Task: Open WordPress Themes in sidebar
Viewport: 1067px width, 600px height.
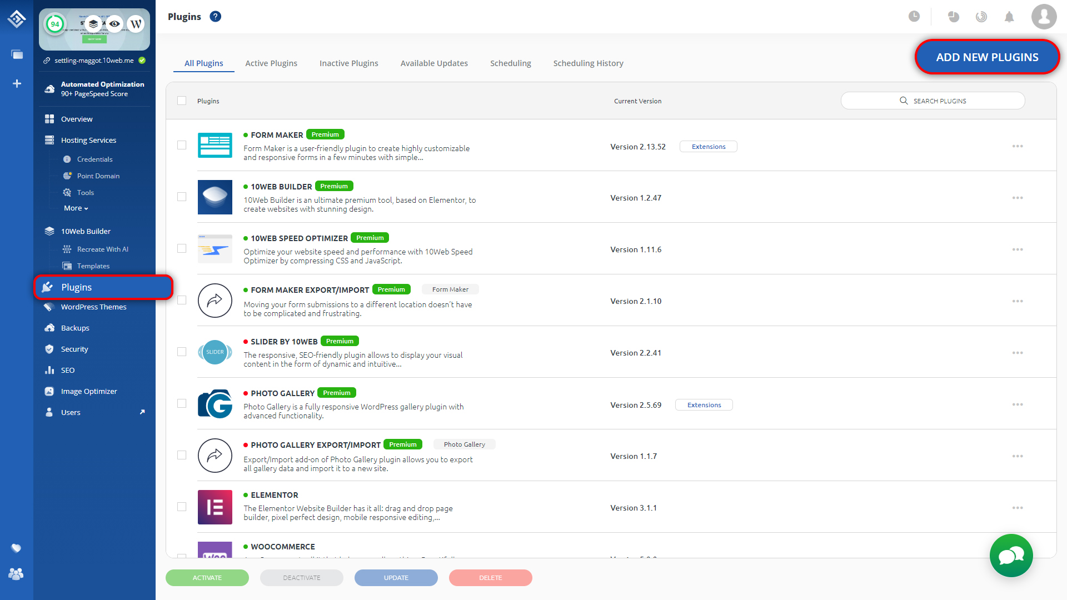Action: [93, 307]
